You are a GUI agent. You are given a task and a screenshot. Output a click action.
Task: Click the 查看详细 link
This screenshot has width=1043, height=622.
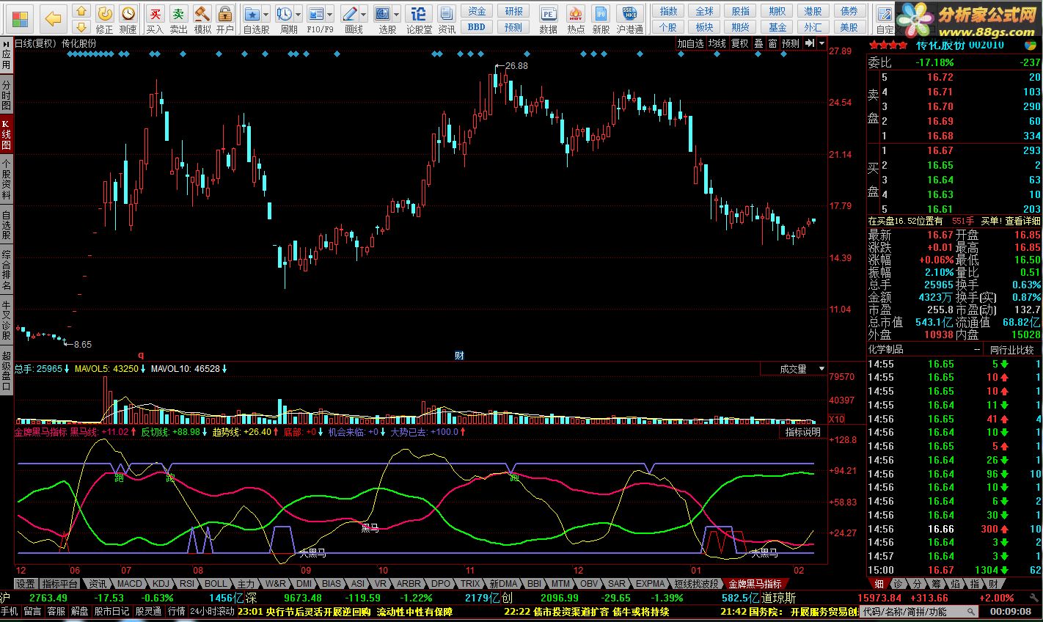coord(1022,221)
